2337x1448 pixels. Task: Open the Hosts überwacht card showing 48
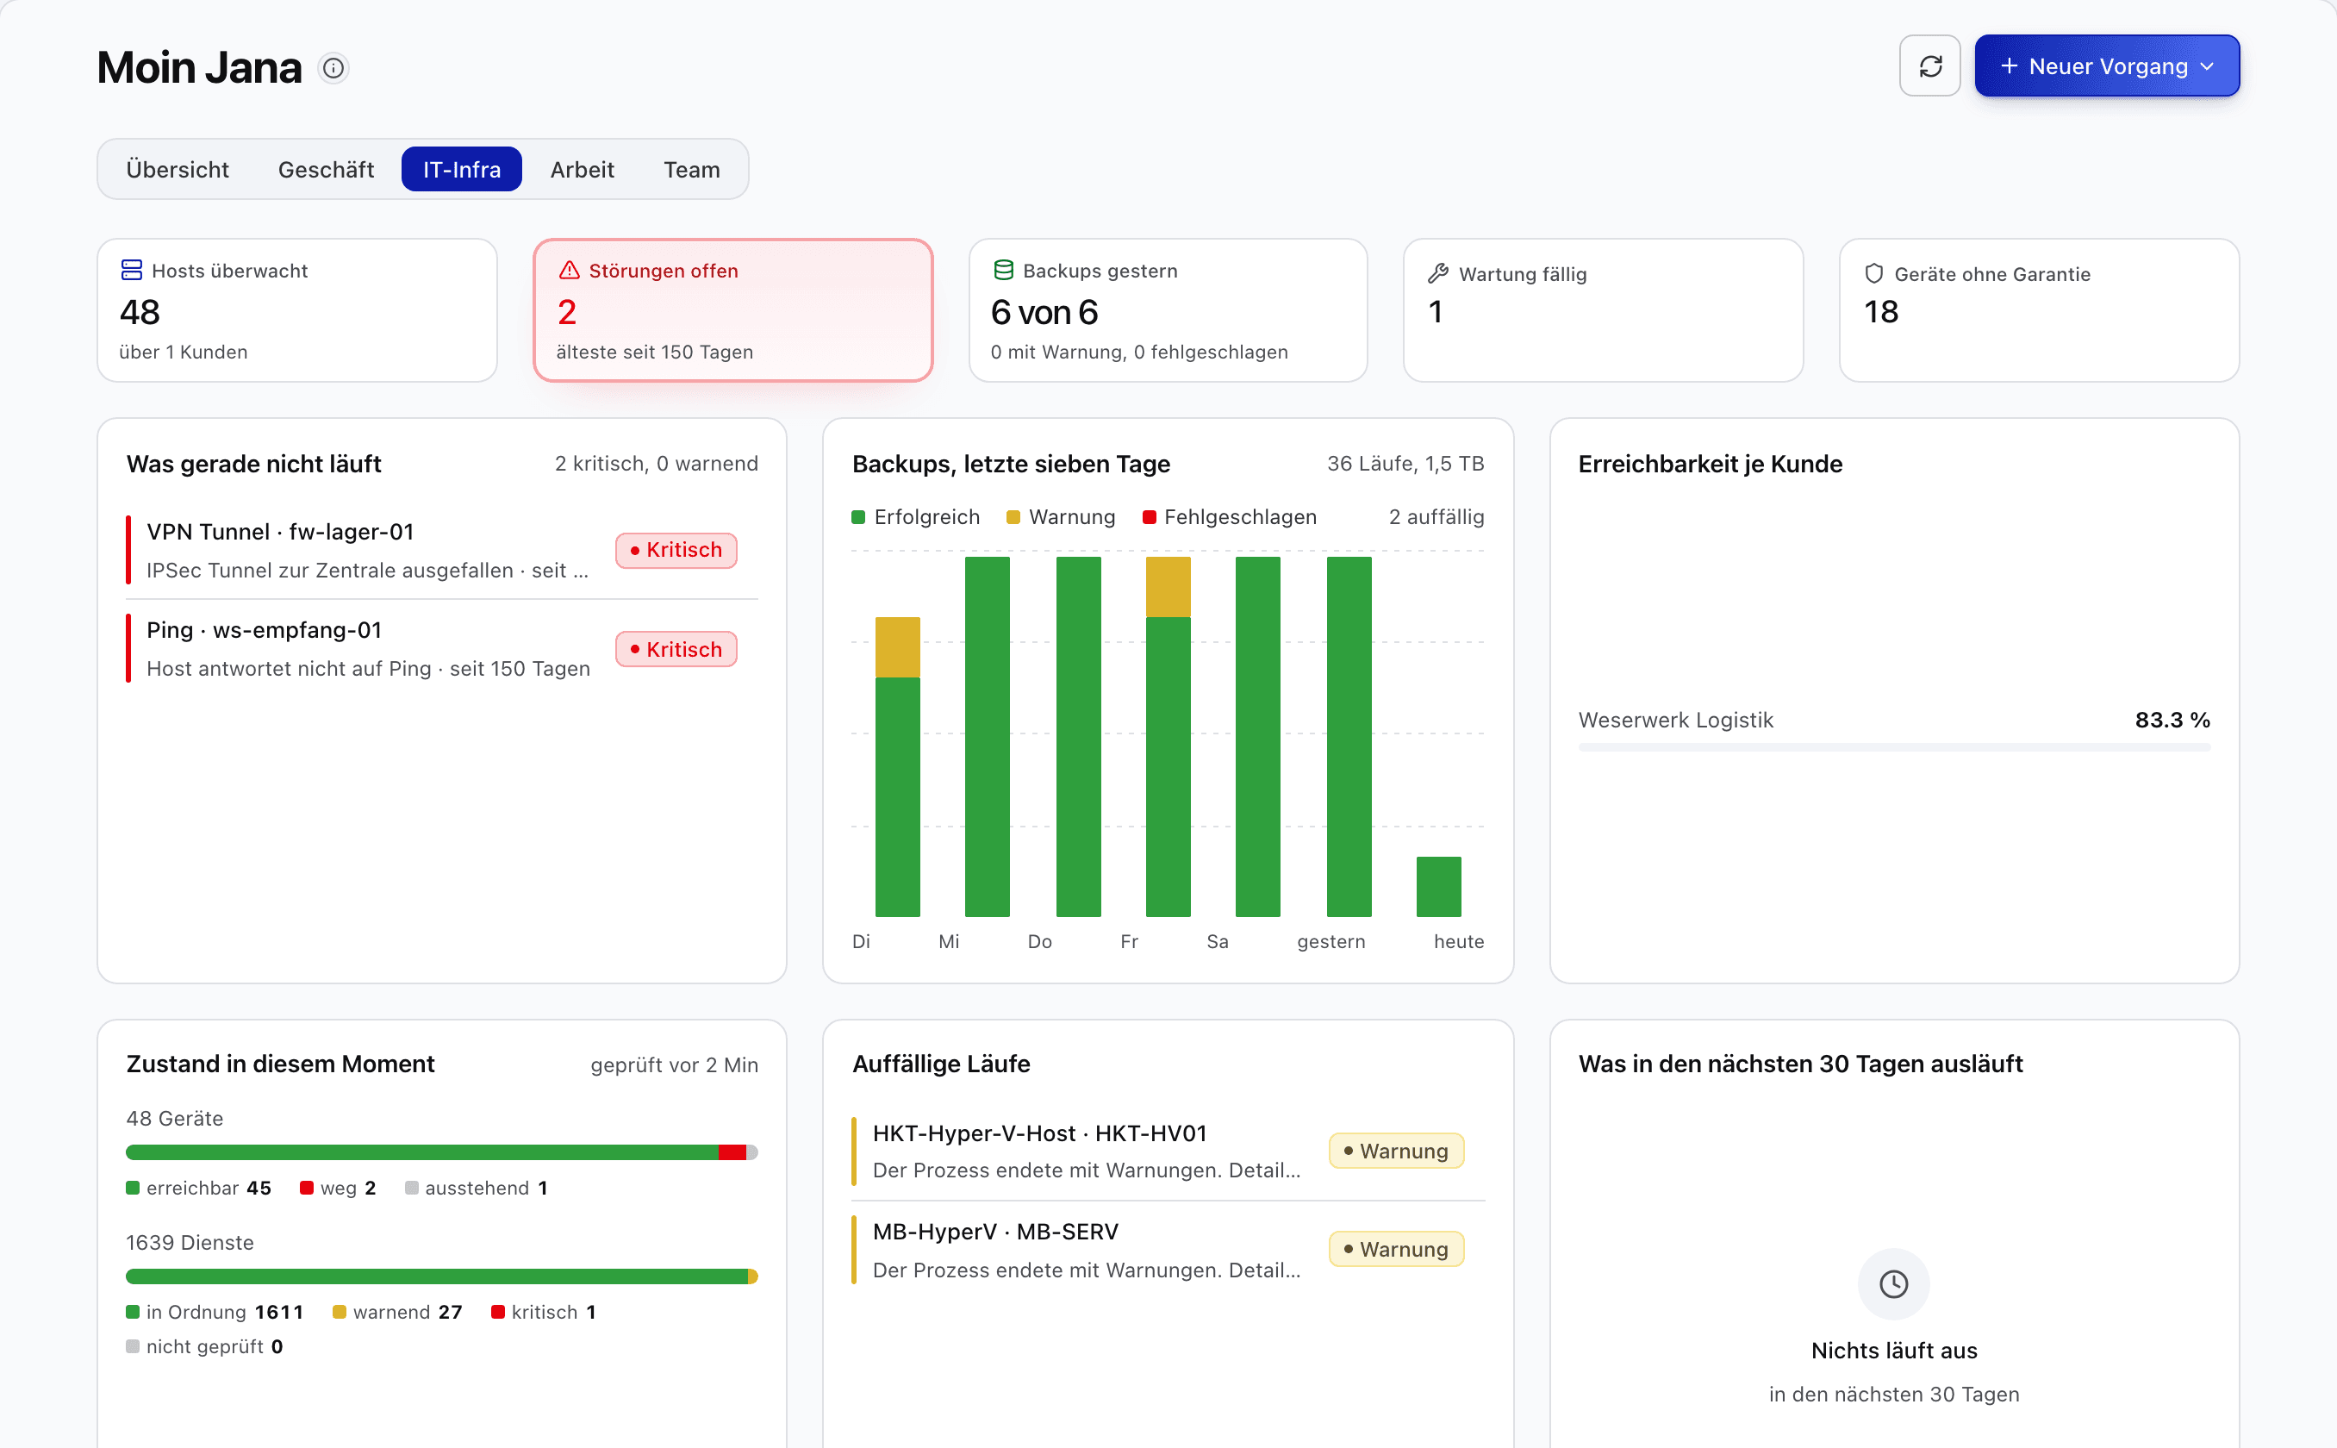(x=296, y=310)
